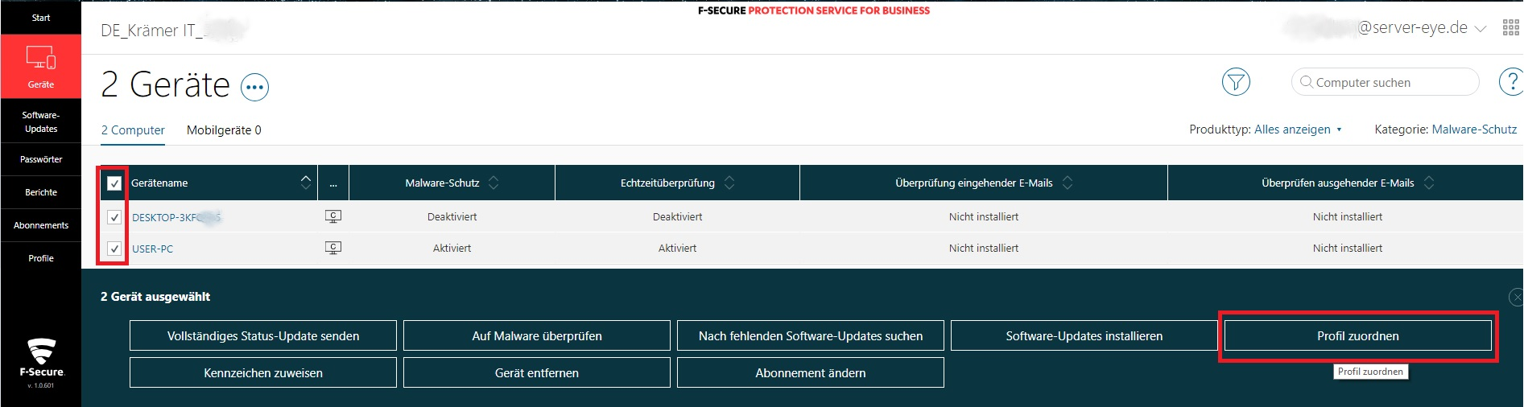Focus the Computer suchen search field

coord(1385,82)
